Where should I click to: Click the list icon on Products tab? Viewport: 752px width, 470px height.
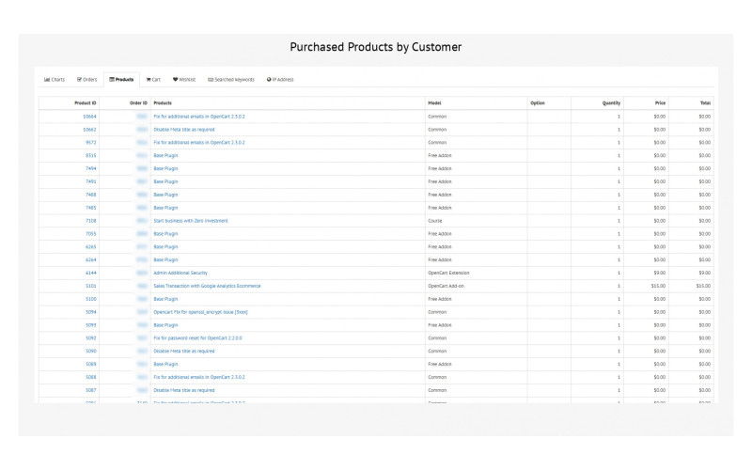click(x=112, y=80)
